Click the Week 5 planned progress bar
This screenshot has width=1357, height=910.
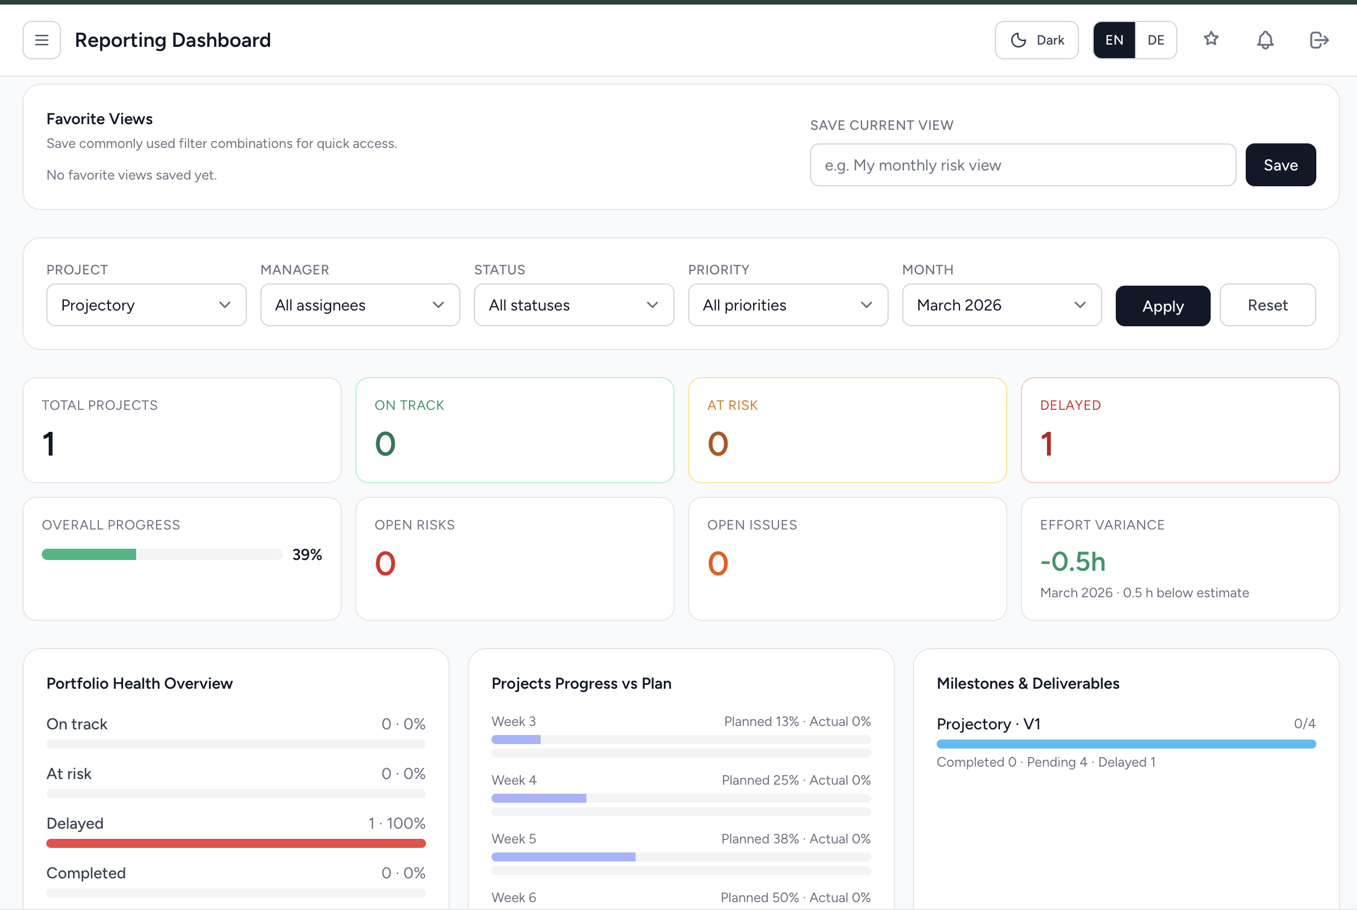681,856
